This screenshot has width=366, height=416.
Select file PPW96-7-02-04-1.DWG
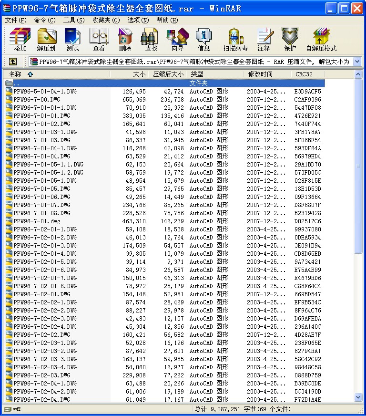(x=45, y=384)
